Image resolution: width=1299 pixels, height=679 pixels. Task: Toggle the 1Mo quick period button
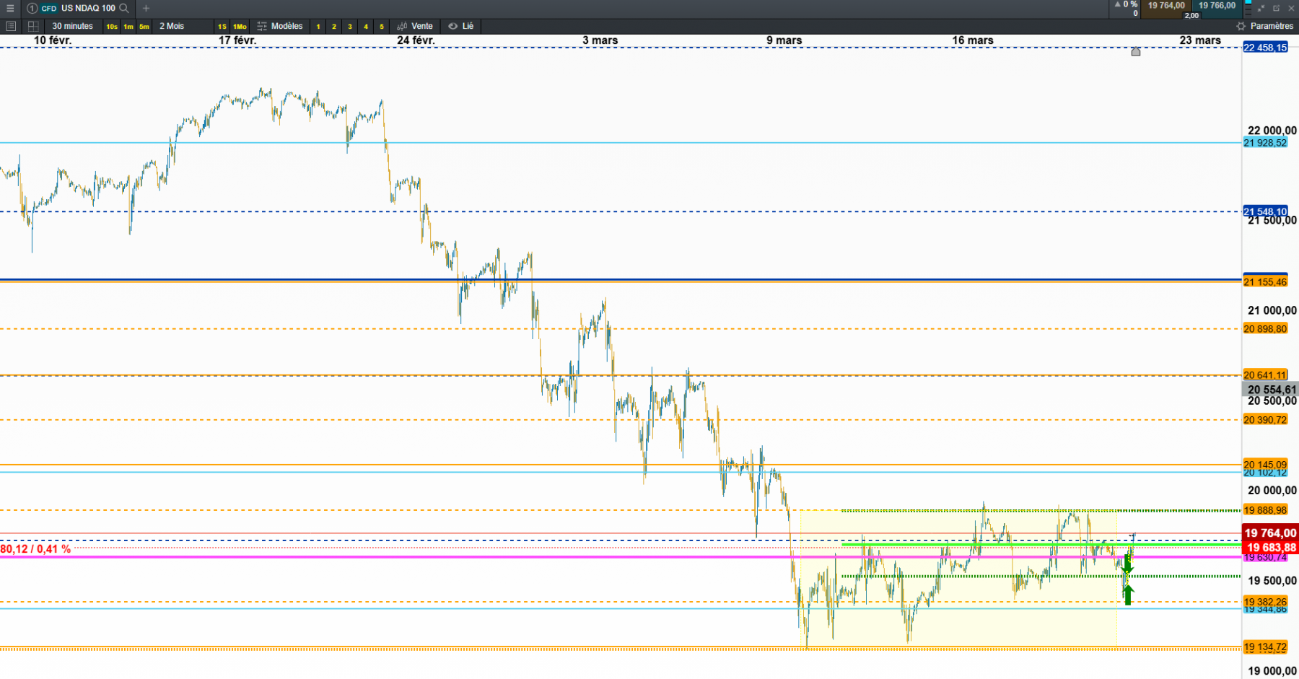pyautogui.click(x=240, y=27)
